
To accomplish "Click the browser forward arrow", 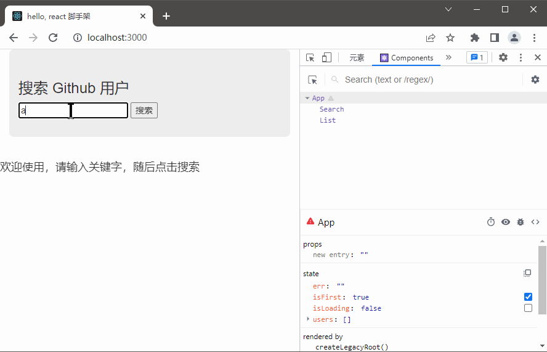I will tap(33, 38).
